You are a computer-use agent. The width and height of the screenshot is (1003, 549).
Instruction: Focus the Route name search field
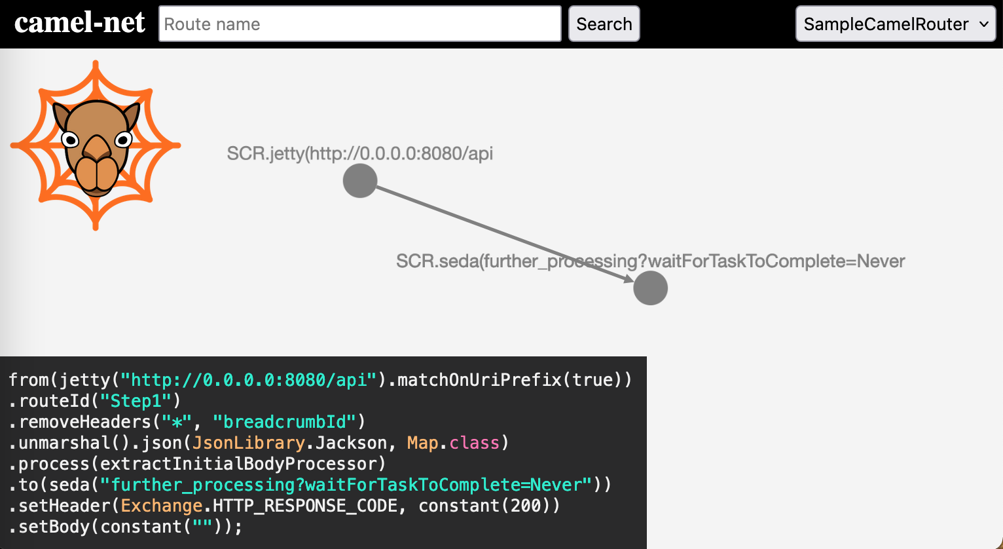[359, 24]
